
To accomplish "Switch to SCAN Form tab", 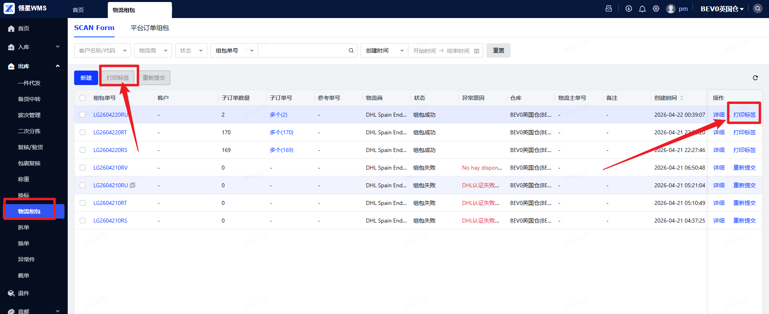I will coord(94,28).
